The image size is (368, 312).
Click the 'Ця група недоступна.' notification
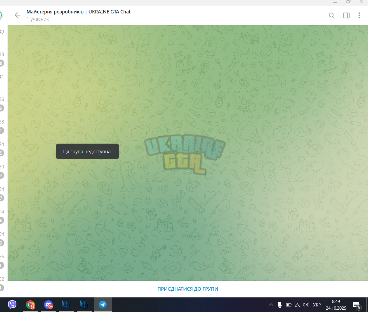pos(87,151)
